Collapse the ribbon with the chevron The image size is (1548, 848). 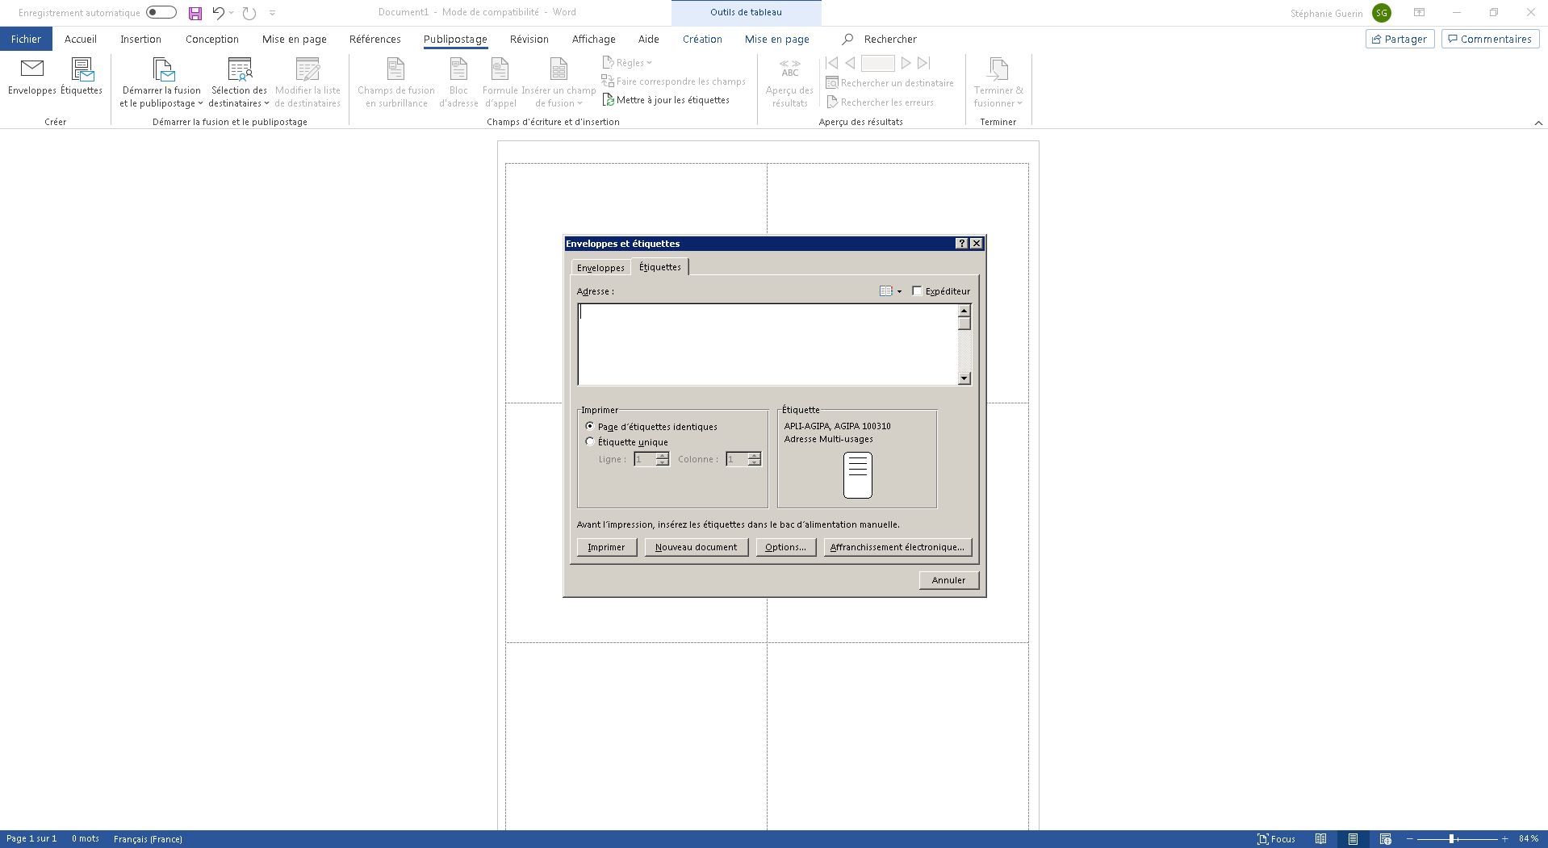pos(1538,123)
